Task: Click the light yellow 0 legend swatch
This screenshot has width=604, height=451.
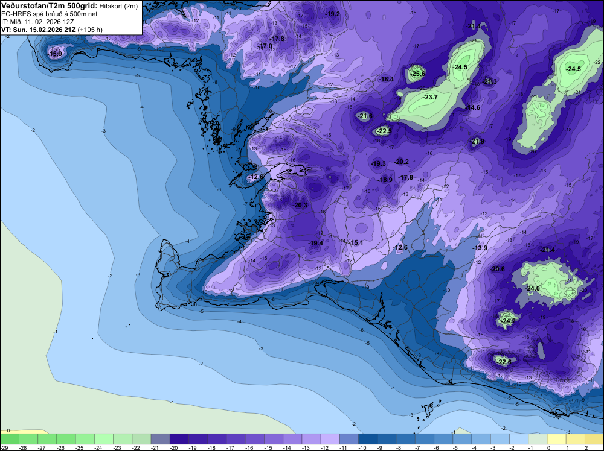Action: pyautogui.click(x=557, y=439)
